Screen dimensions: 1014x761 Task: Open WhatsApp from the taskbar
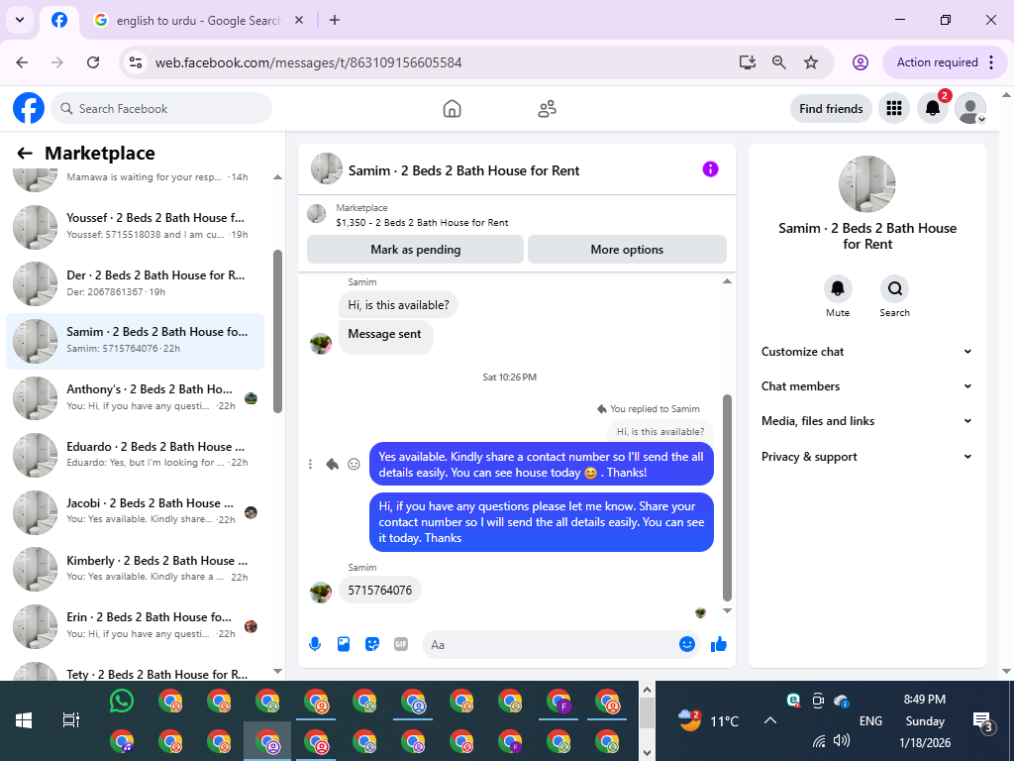[122, 701]
